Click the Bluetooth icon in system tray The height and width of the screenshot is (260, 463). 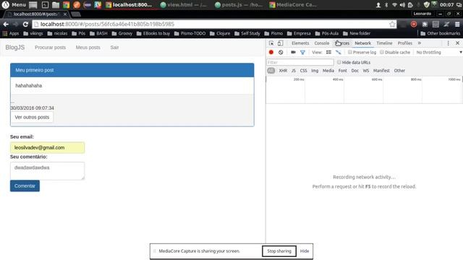tap(386, 5)
